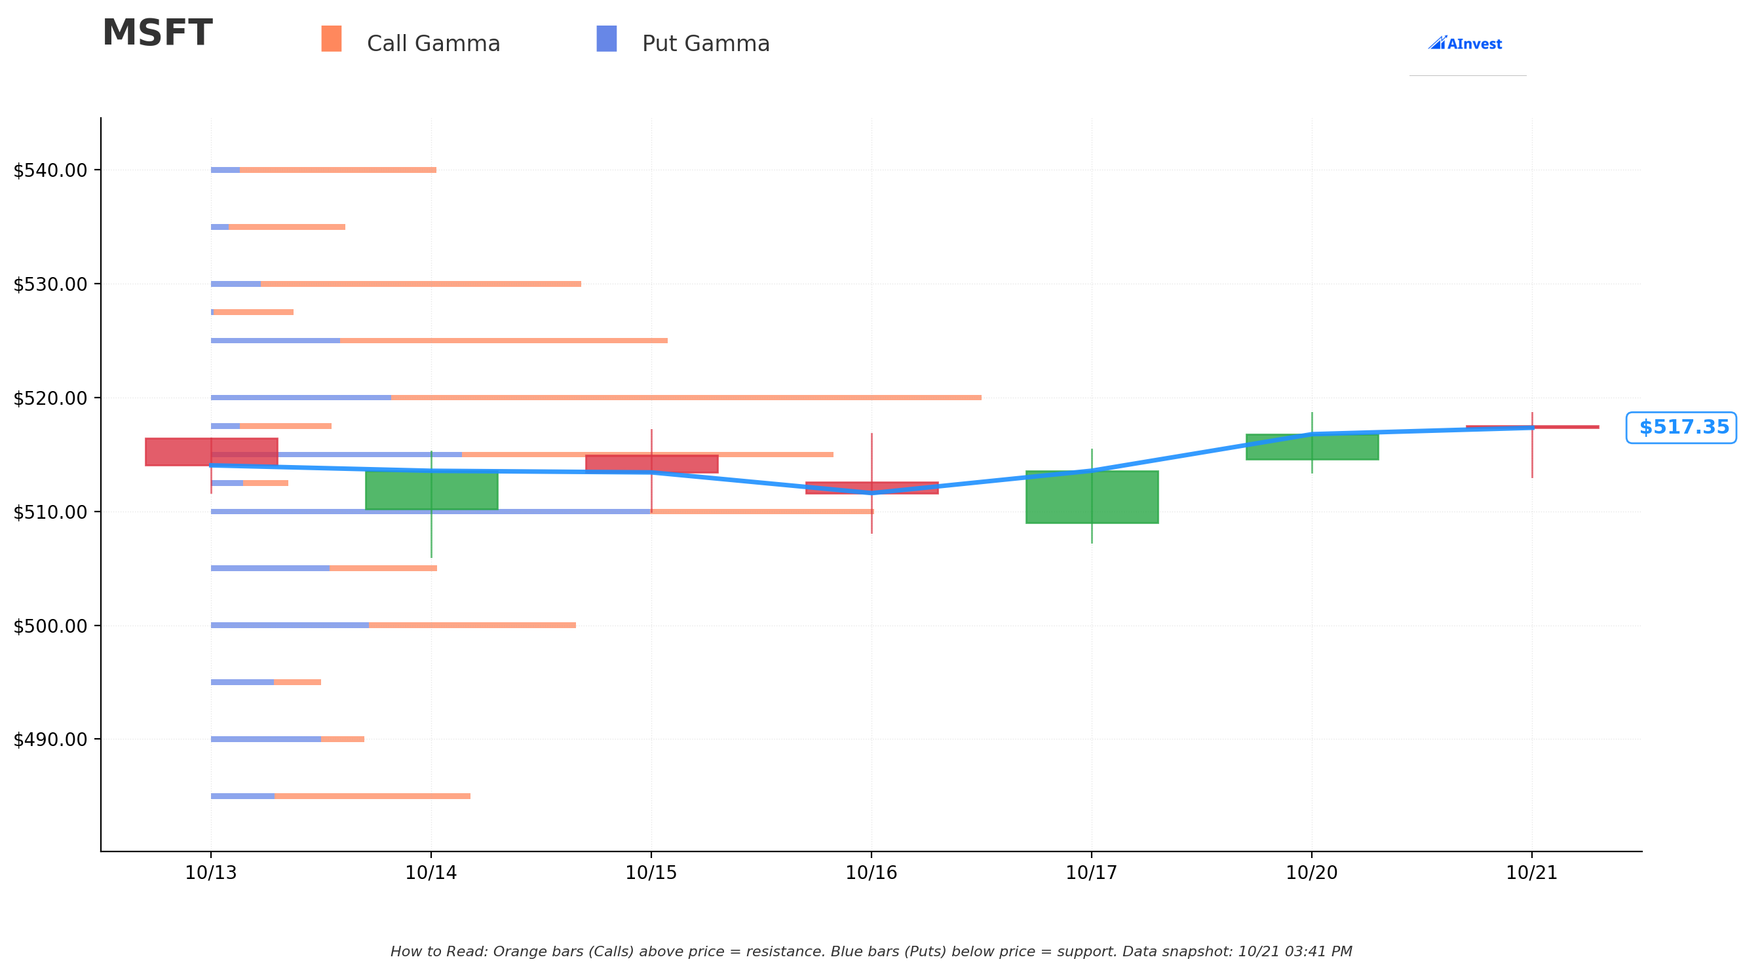
Task: Click the blue put gamma bar at $485
Action: [x=243, y=796]
